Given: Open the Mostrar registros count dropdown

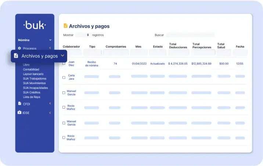Looking at the screenshot, I should tap(83, 35).
